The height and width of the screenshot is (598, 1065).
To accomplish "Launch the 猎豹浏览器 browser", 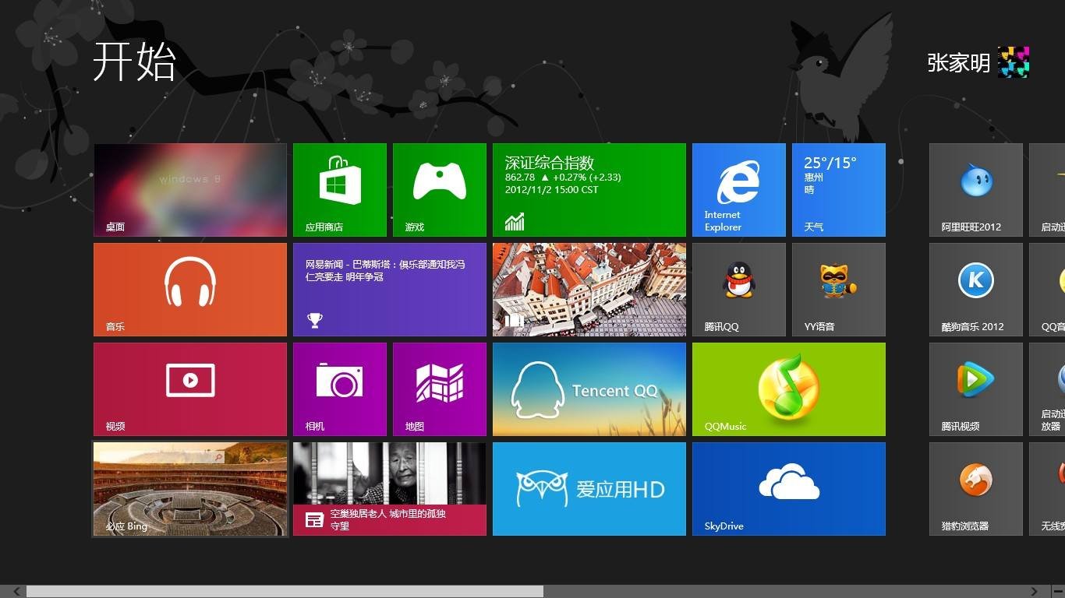I will pos(975,488).
